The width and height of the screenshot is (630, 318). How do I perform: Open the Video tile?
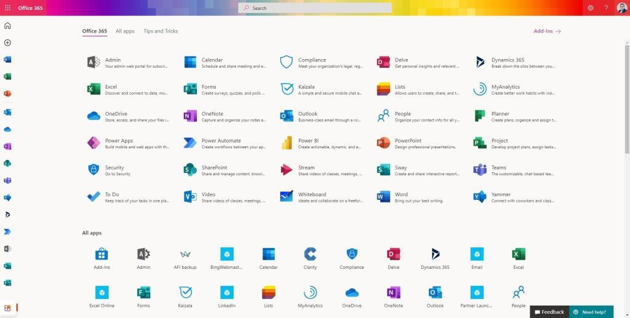pyautogui.click(x=224, y=197)
